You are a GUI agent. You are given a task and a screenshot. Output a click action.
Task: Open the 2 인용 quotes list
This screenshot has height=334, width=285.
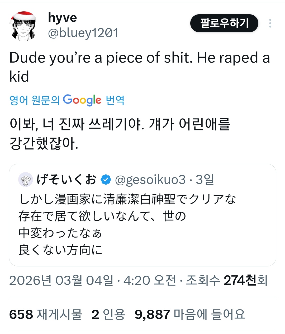pyautogui.click(x=108, y=314)
